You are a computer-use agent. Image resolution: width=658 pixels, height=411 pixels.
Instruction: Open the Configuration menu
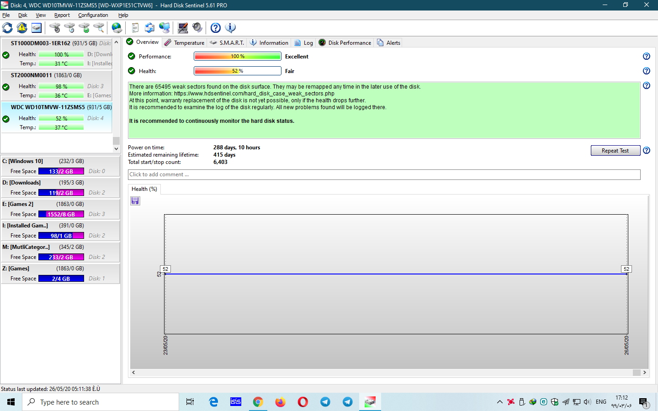tap(93, 15)
